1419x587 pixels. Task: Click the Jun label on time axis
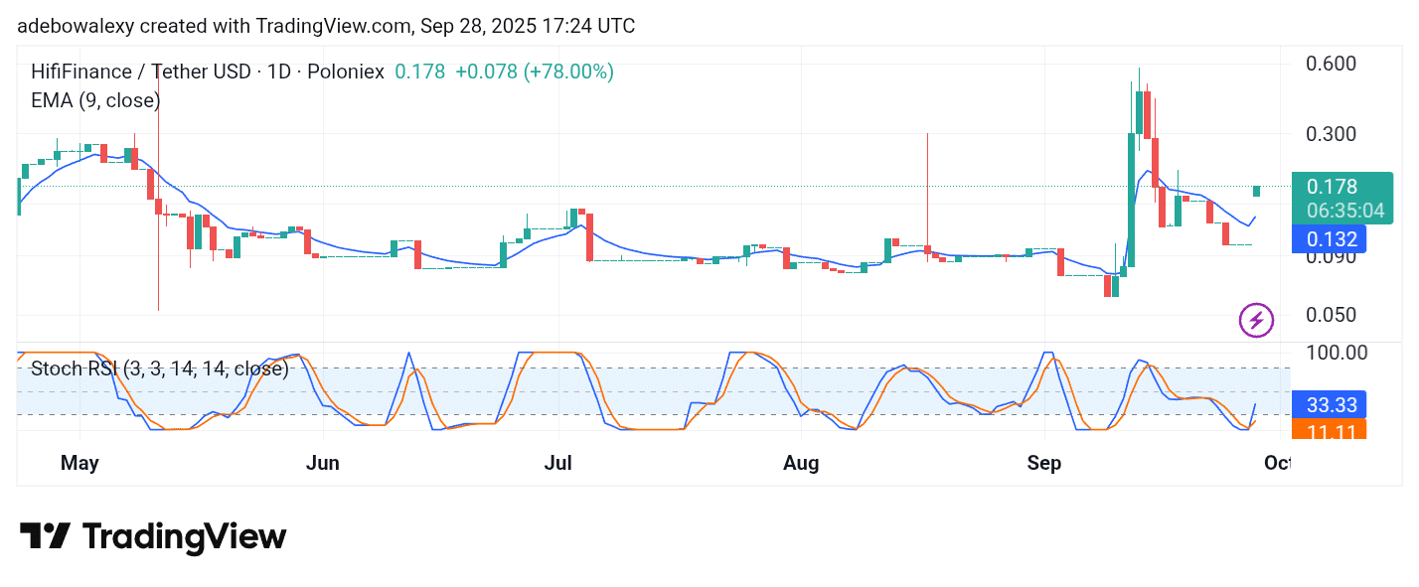[x=322, y=463]
